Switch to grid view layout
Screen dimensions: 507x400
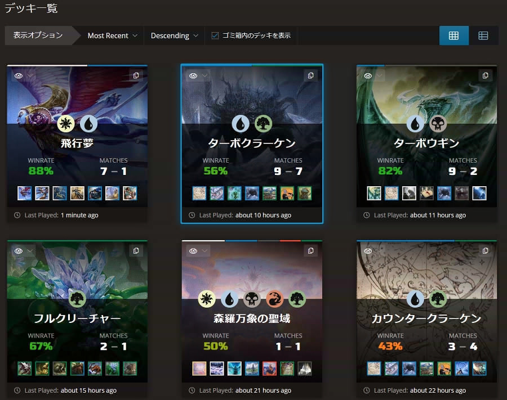[x=453, y=35]
